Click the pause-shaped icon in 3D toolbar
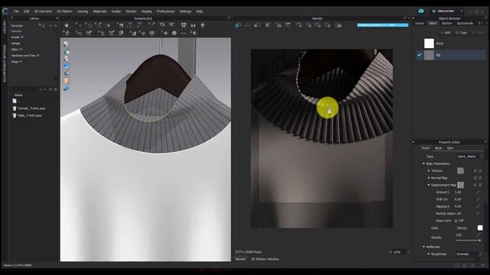Viewport: 490px width, 275px height. coord(193,25)
